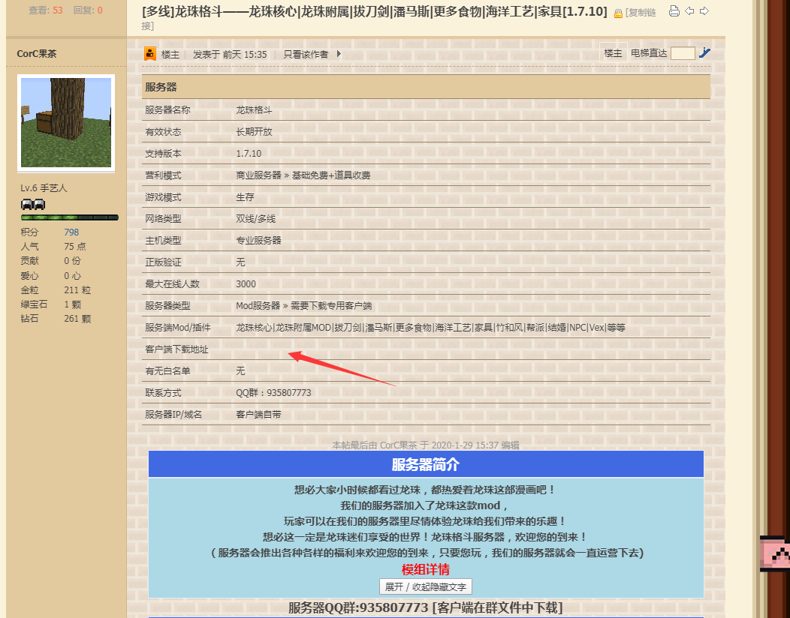Click the 网络类型 value 双线/多线
This screenshot has height=618, width=790.
pyautogui.click(x=256, y=218)
